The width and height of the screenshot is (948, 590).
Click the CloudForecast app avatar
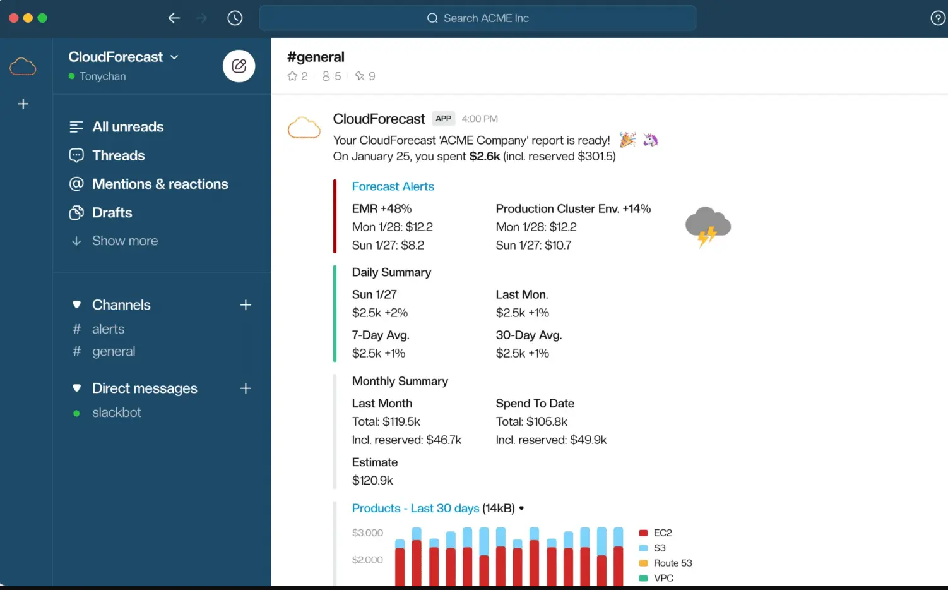pos(304,128)
